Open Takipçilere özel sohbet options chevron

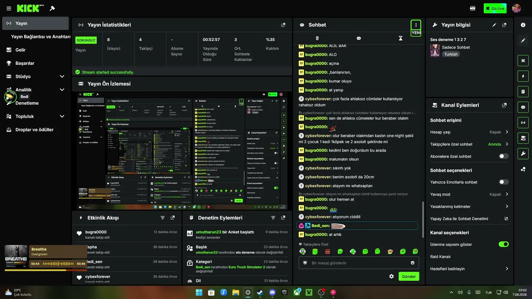[507, 144]
